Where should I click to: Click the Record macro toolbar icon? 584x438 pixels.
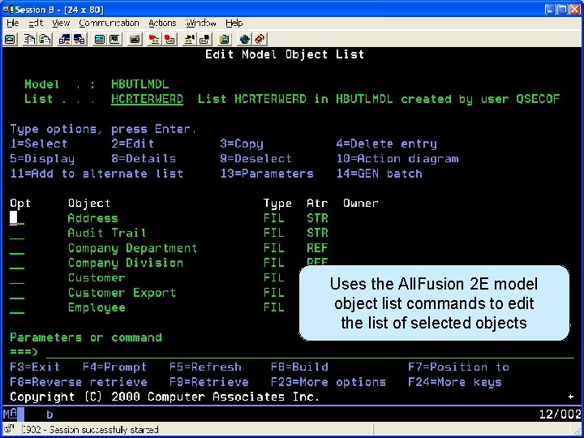coord(154,39)
